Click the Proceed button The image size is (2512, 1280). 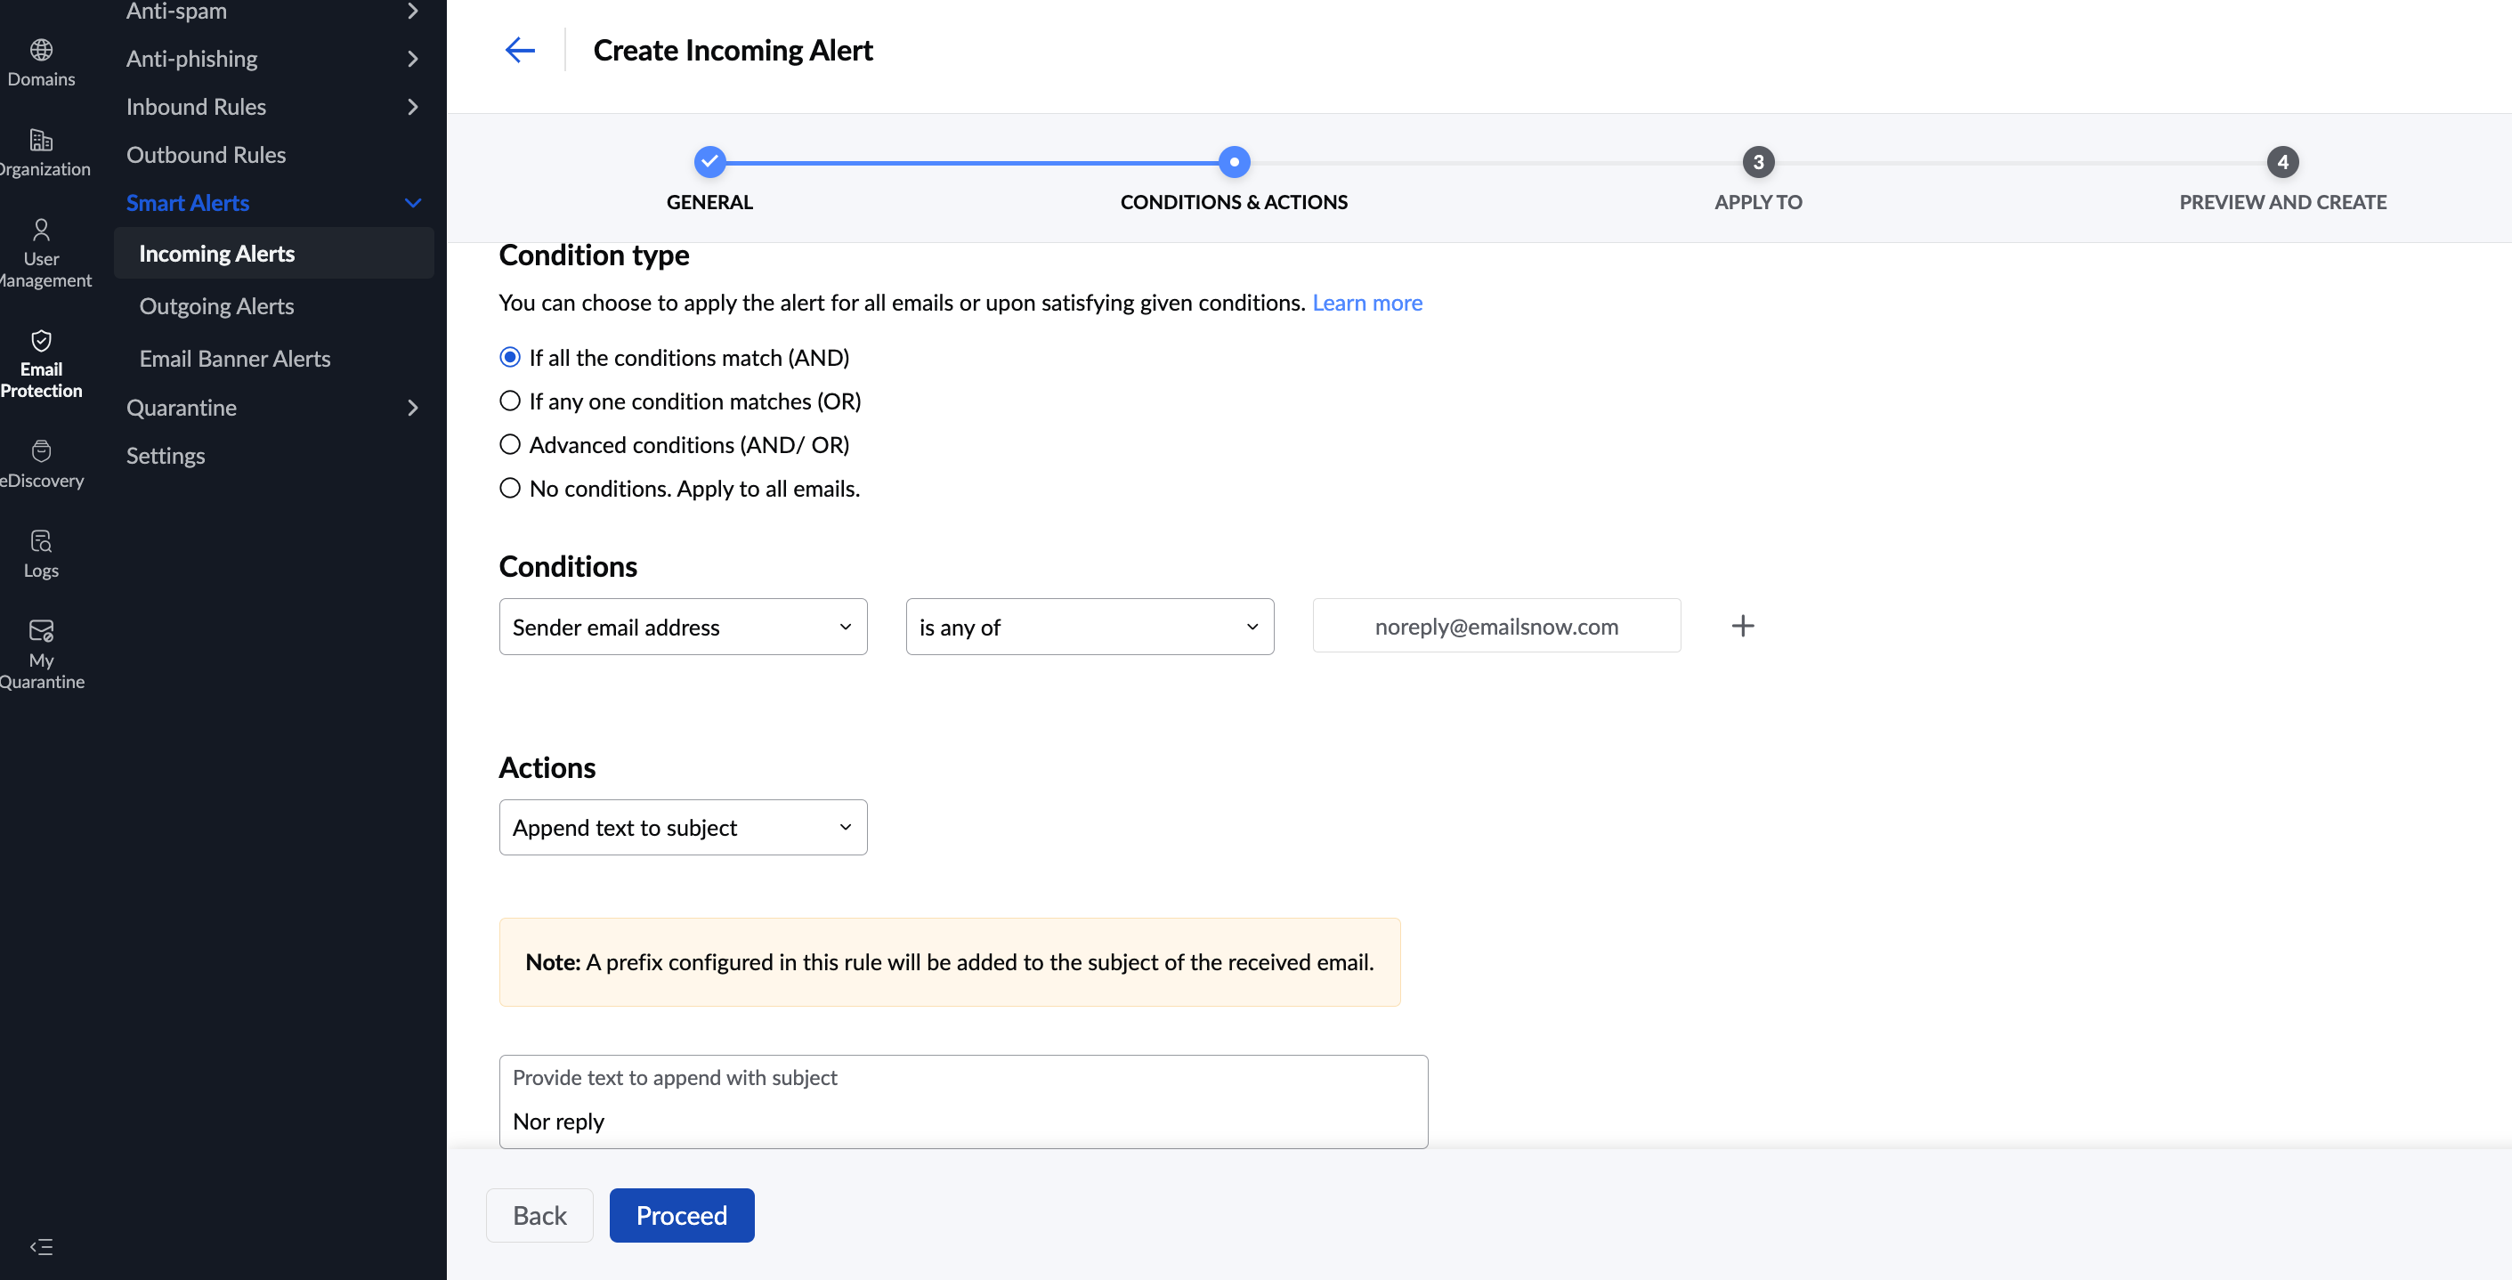(x=681, y=1215)
